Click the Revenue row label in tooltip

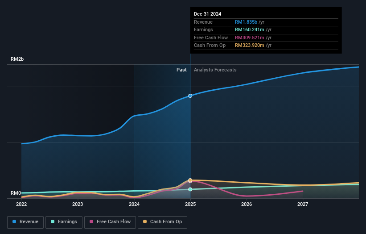click(203, 22)
